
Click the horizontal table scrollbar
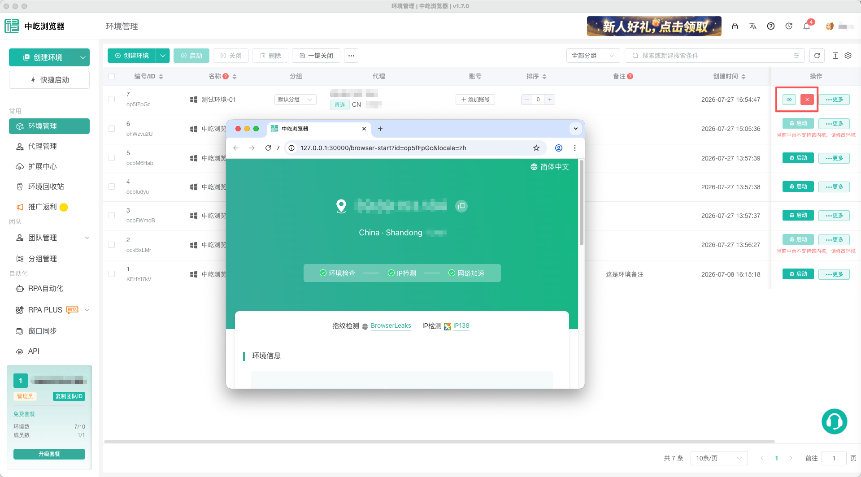(439, 442)
